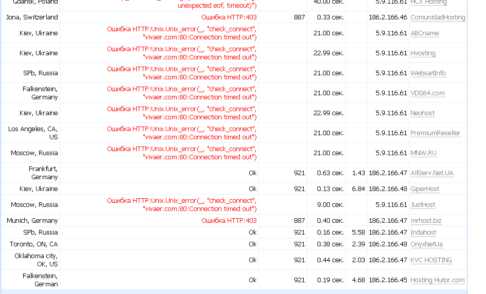Screen dimensions: 486x294
Task: Follow the Hvosting link
Action: [x=423, y=53]
